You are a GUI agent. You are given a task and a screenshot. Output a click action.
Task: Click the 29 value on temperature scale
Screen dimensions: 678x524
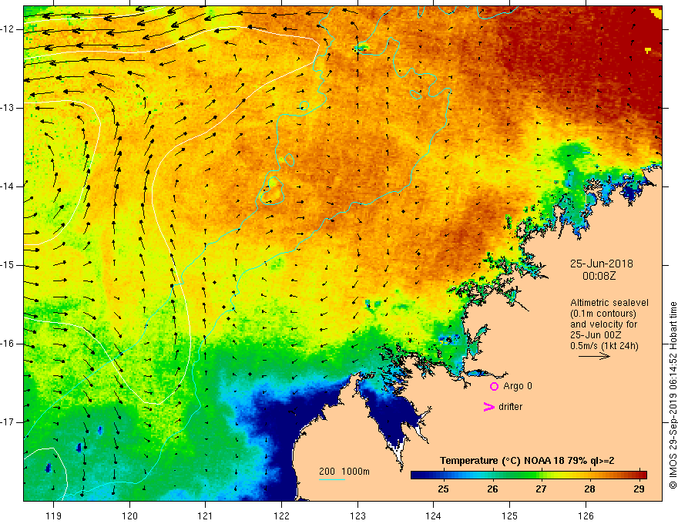coord(639,489)
